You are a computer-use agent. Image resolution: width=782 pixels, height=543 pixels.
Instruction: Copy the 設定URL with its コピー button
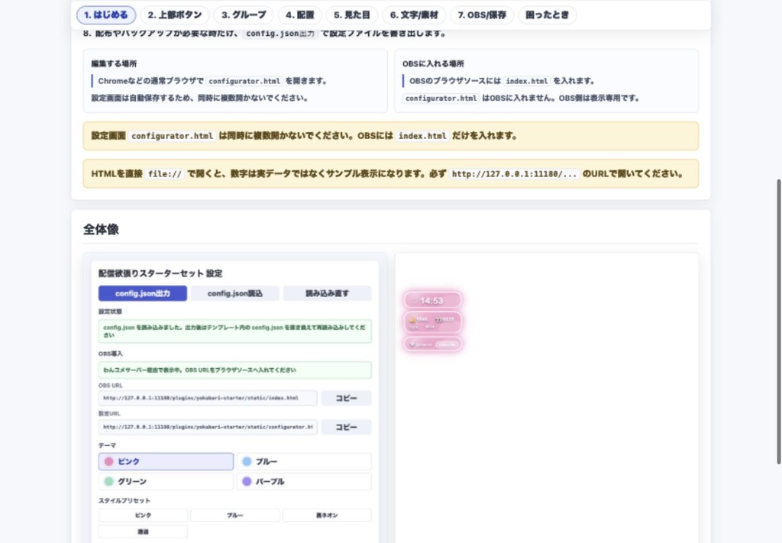[346, 427]
